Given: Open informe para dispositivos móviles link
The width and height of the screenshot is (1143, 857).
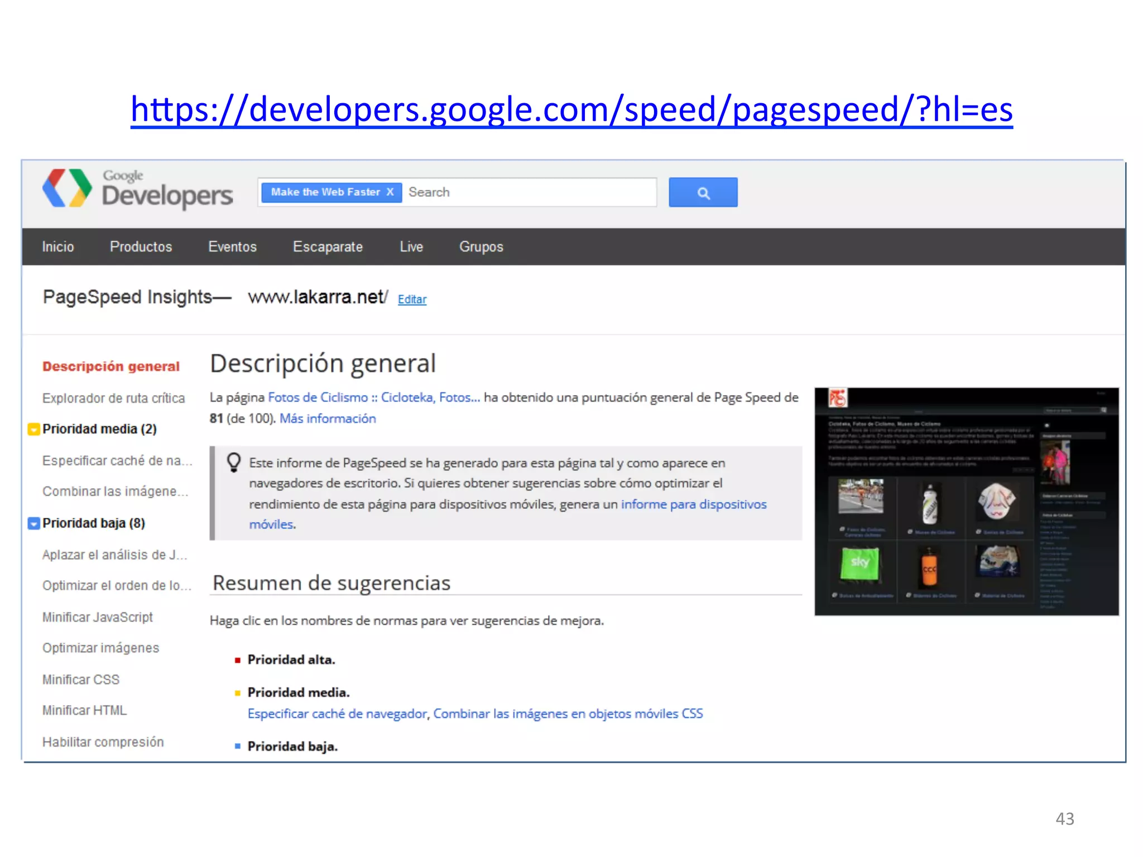Looking at the screenshot, I should tap(694, 504).
